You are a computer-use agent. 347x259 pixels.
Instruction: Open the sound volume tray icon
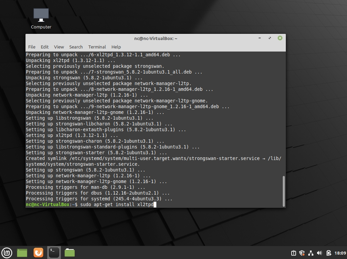[x=319, y=253]
